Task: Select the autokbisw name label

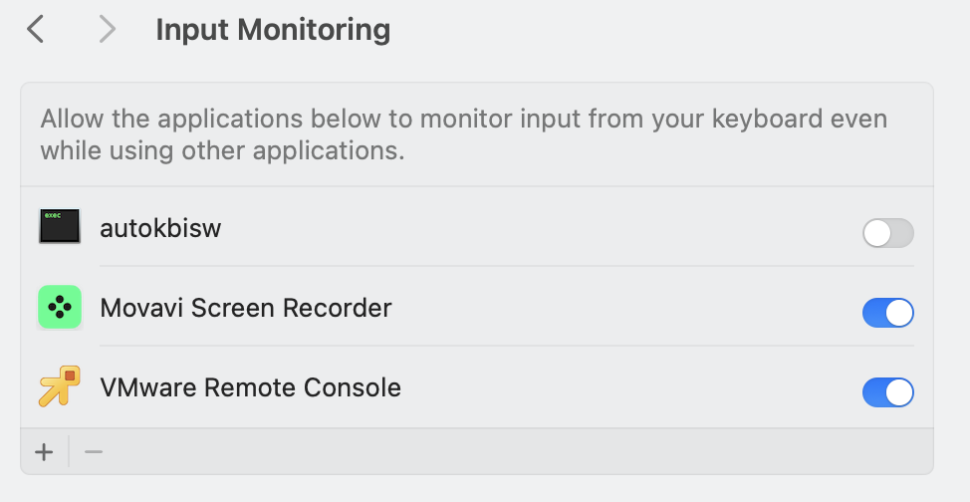Action: 160,228
